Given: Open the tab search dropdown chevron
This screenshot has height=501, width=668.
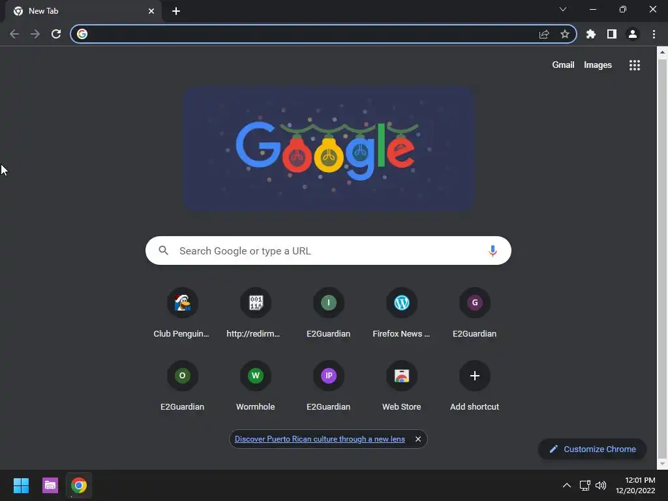Looking at the screenshot, I should (563, 9).
